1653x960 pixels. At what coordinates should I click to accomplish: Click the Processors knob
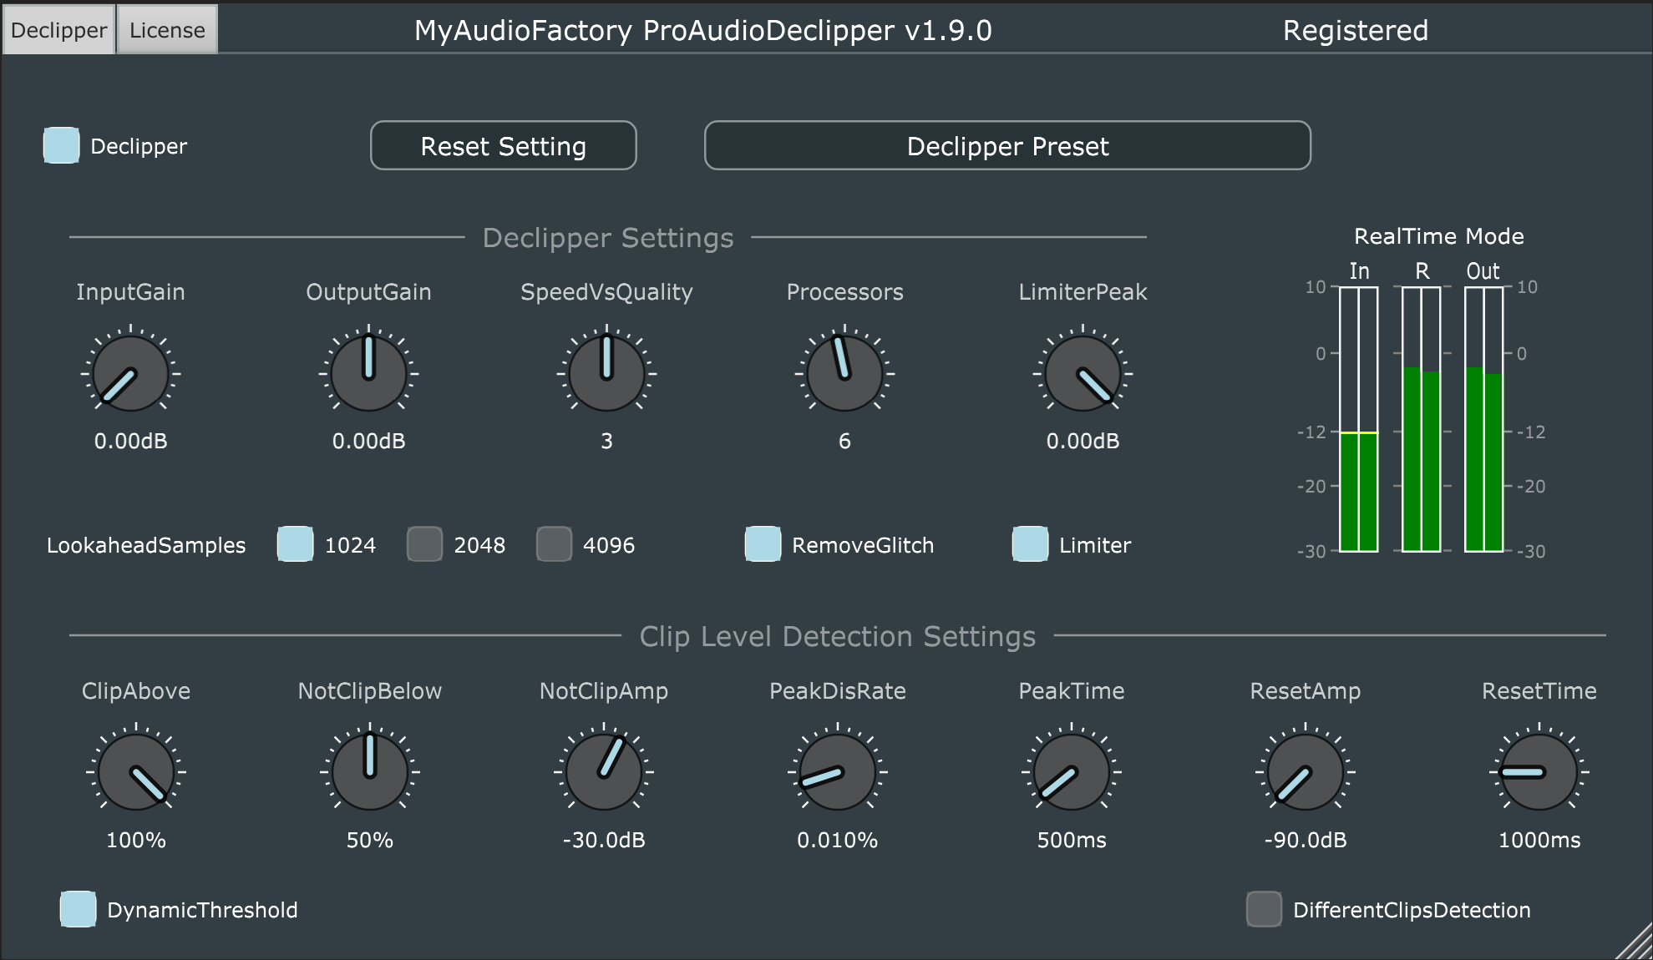coord(844,373)
